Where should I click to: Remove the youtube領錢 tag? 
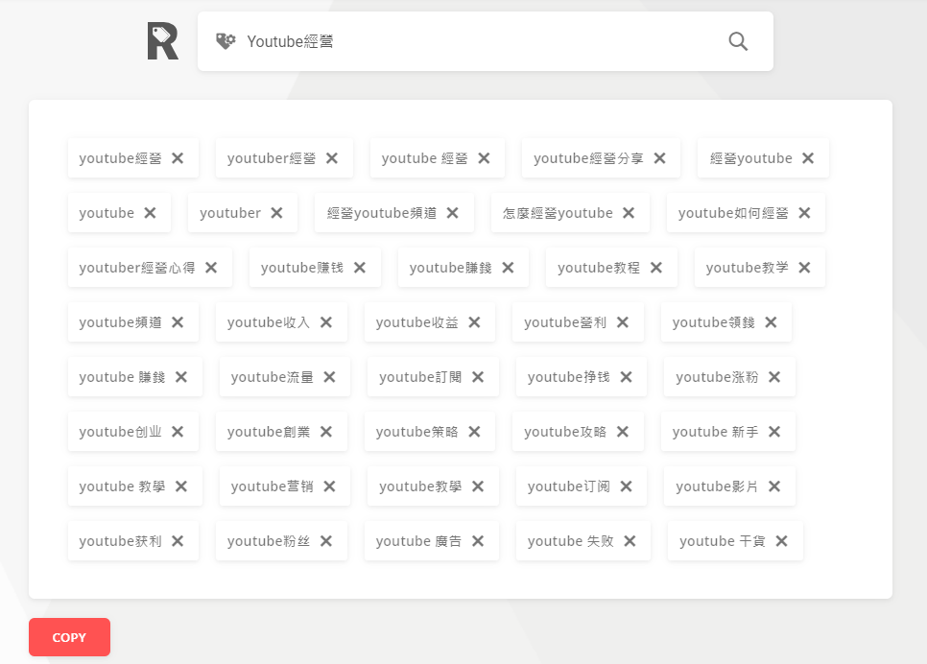coord(771,322)
